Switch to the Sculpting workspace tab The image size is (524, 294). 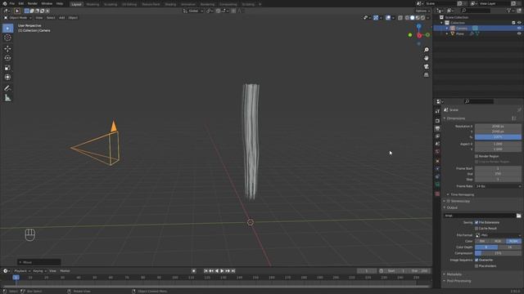(111, 4)
